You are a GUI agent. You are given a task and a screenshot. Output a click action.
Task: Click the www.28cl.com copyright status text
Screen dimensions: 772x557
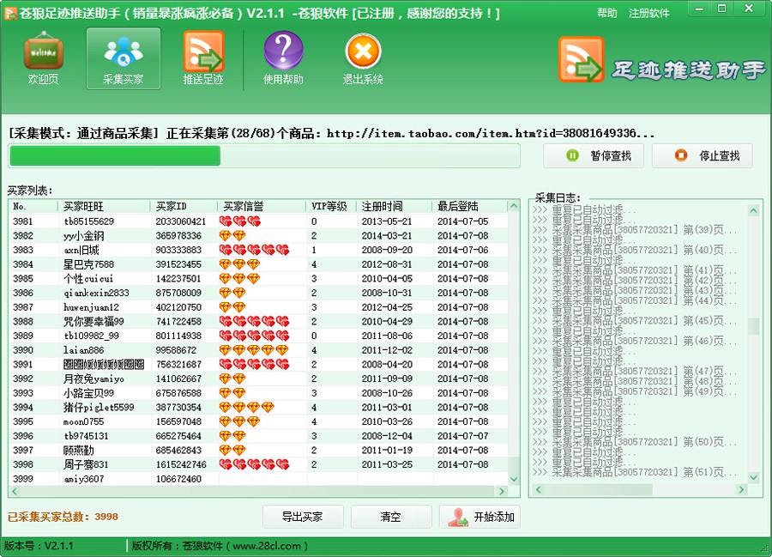coord(220,546)
